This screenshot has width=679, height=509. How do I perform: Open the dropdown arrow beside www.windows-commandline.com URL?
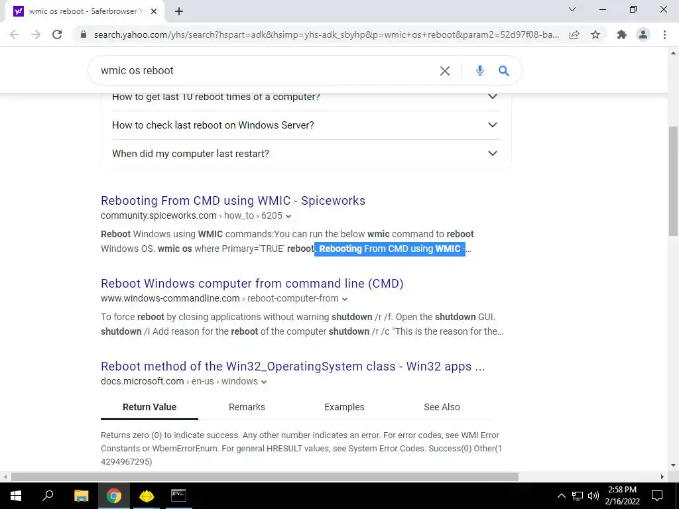coord(345,299)
